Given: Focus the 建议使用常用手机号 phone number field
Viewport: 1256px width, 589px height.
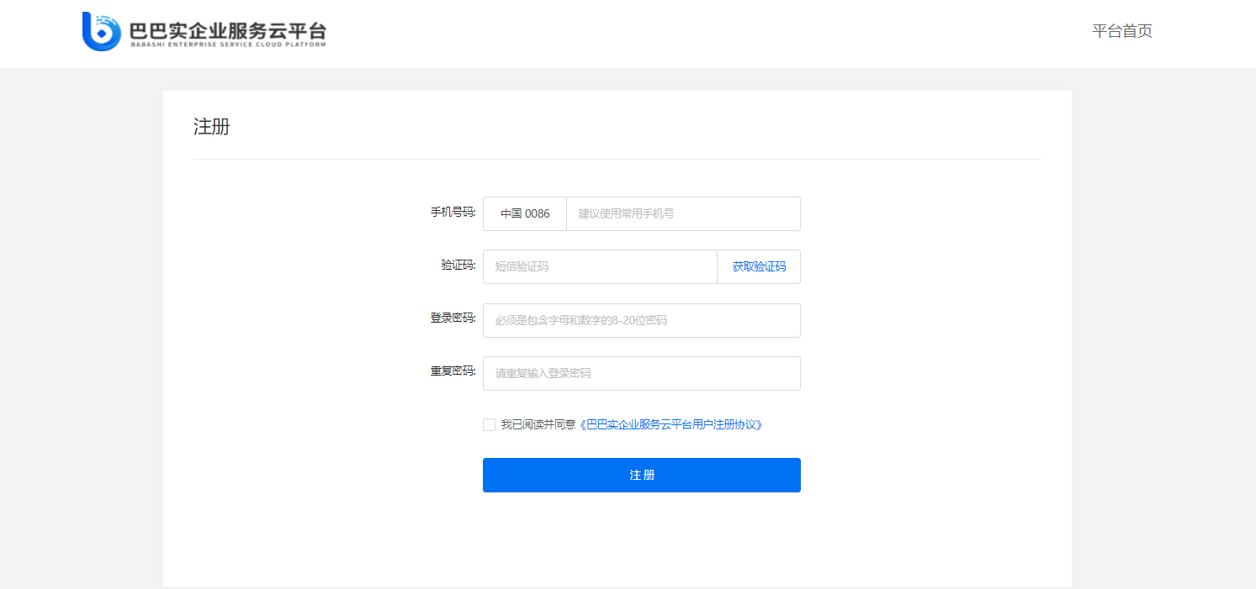Looking at the screenshot, I should coord(682,214).
